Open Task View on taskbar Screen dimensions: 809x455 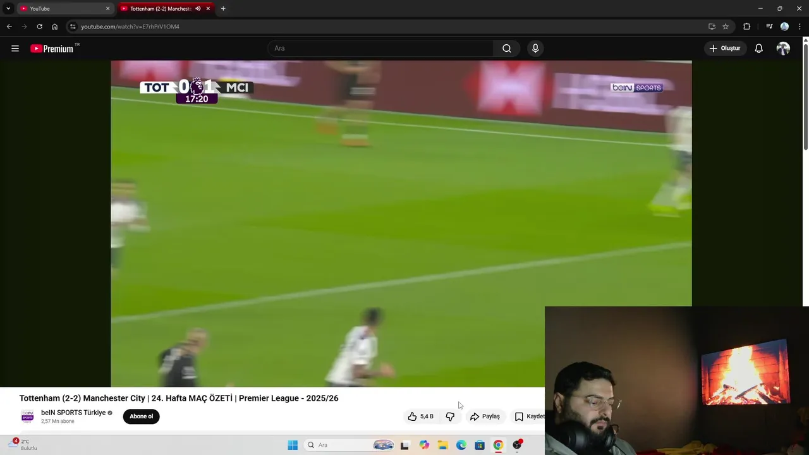404,445
